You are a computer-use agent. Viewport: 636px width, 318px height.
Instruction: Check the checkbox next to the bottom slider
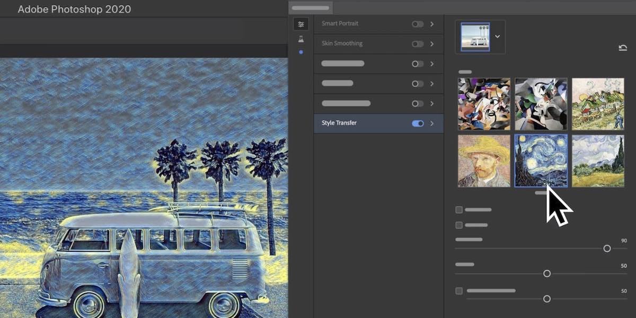tap(458, 290)
